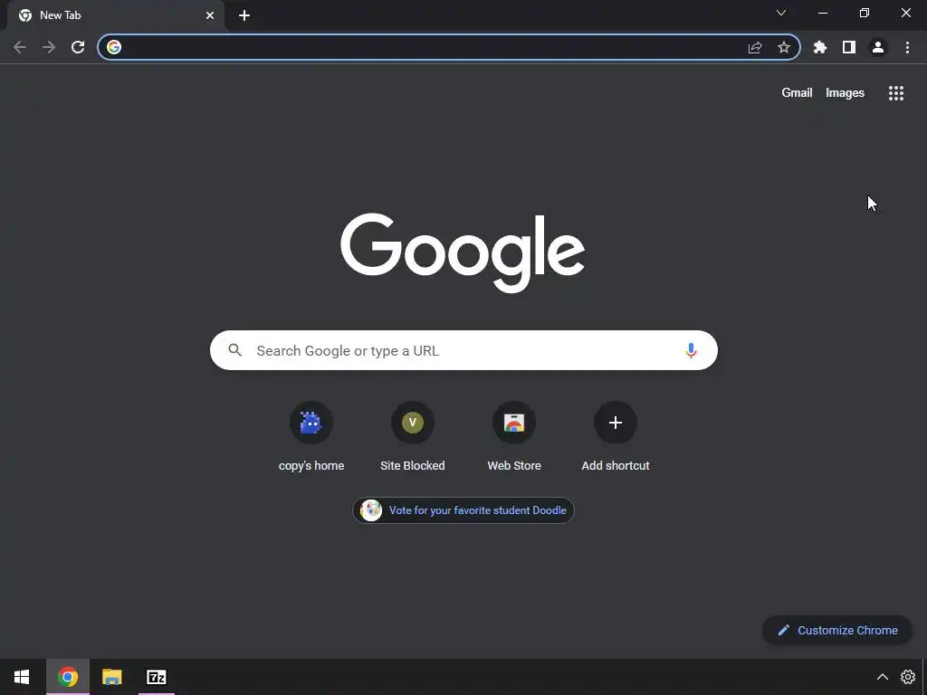Open the Windows Start menu
The width and height of the screenshot is (927, 695).
tap(22, 677)
